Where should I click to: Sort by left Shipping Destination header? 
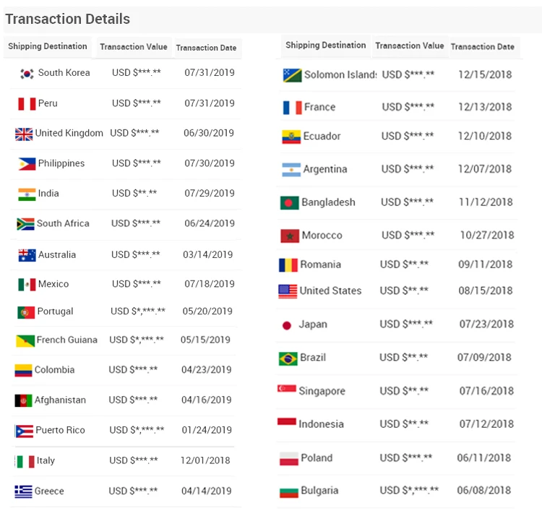point(48,46)
